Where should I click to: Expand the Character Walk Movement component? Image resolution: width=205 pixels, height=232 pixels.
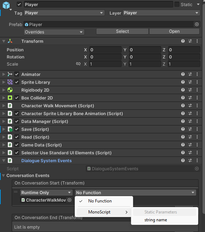coord(4,105)
